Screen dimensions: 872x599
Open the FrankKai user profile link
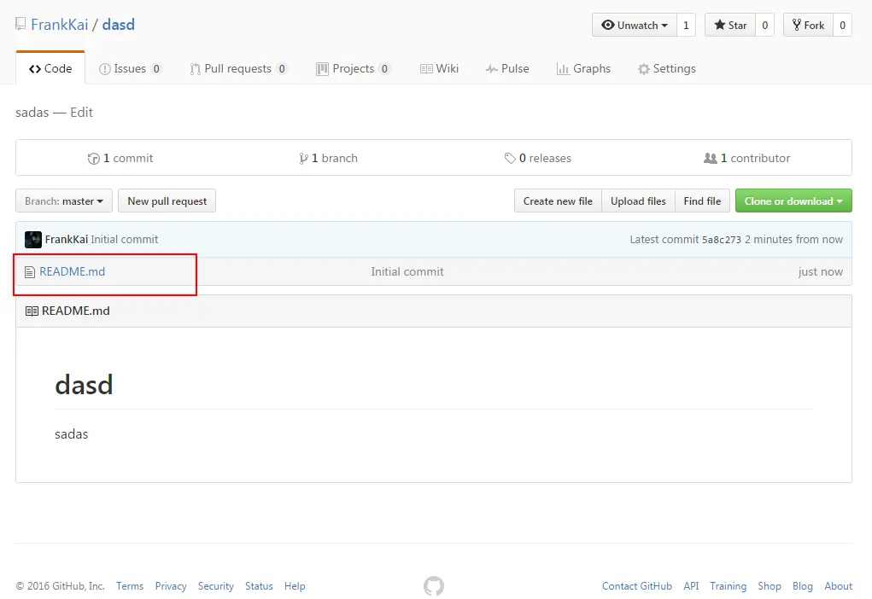(x=60, y=25)
